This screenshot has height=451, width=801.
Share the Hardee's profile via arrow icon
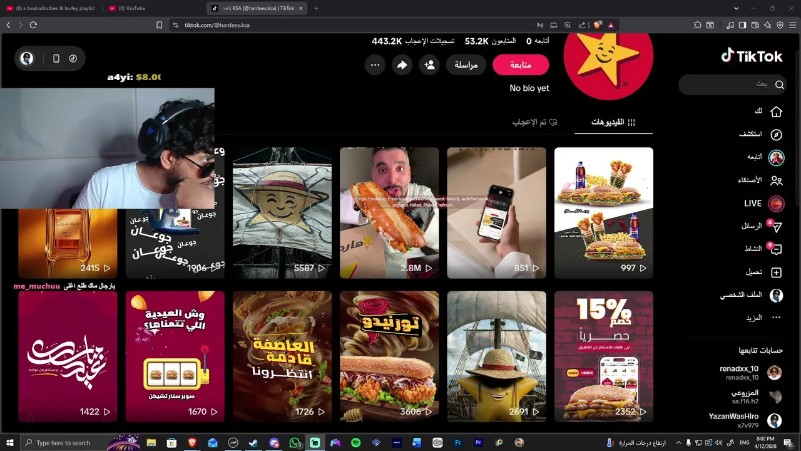[x=402, y=65]
